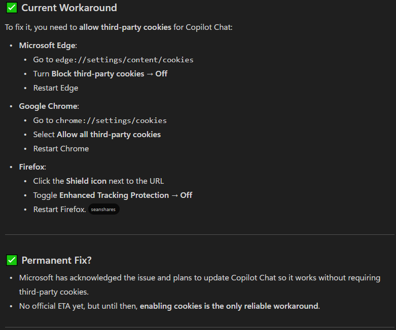Select the Microsoft Edge bullet label

(x=48, y=46)
